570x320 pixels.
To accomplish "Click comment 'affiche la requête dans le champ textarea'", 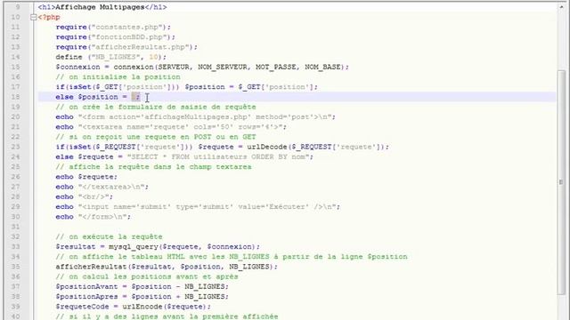I will click(153, 167).
